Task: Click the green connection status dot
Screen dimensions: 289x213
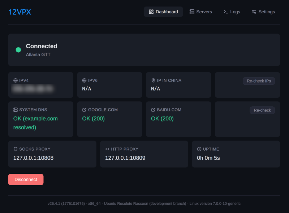Action: (18, 50)
